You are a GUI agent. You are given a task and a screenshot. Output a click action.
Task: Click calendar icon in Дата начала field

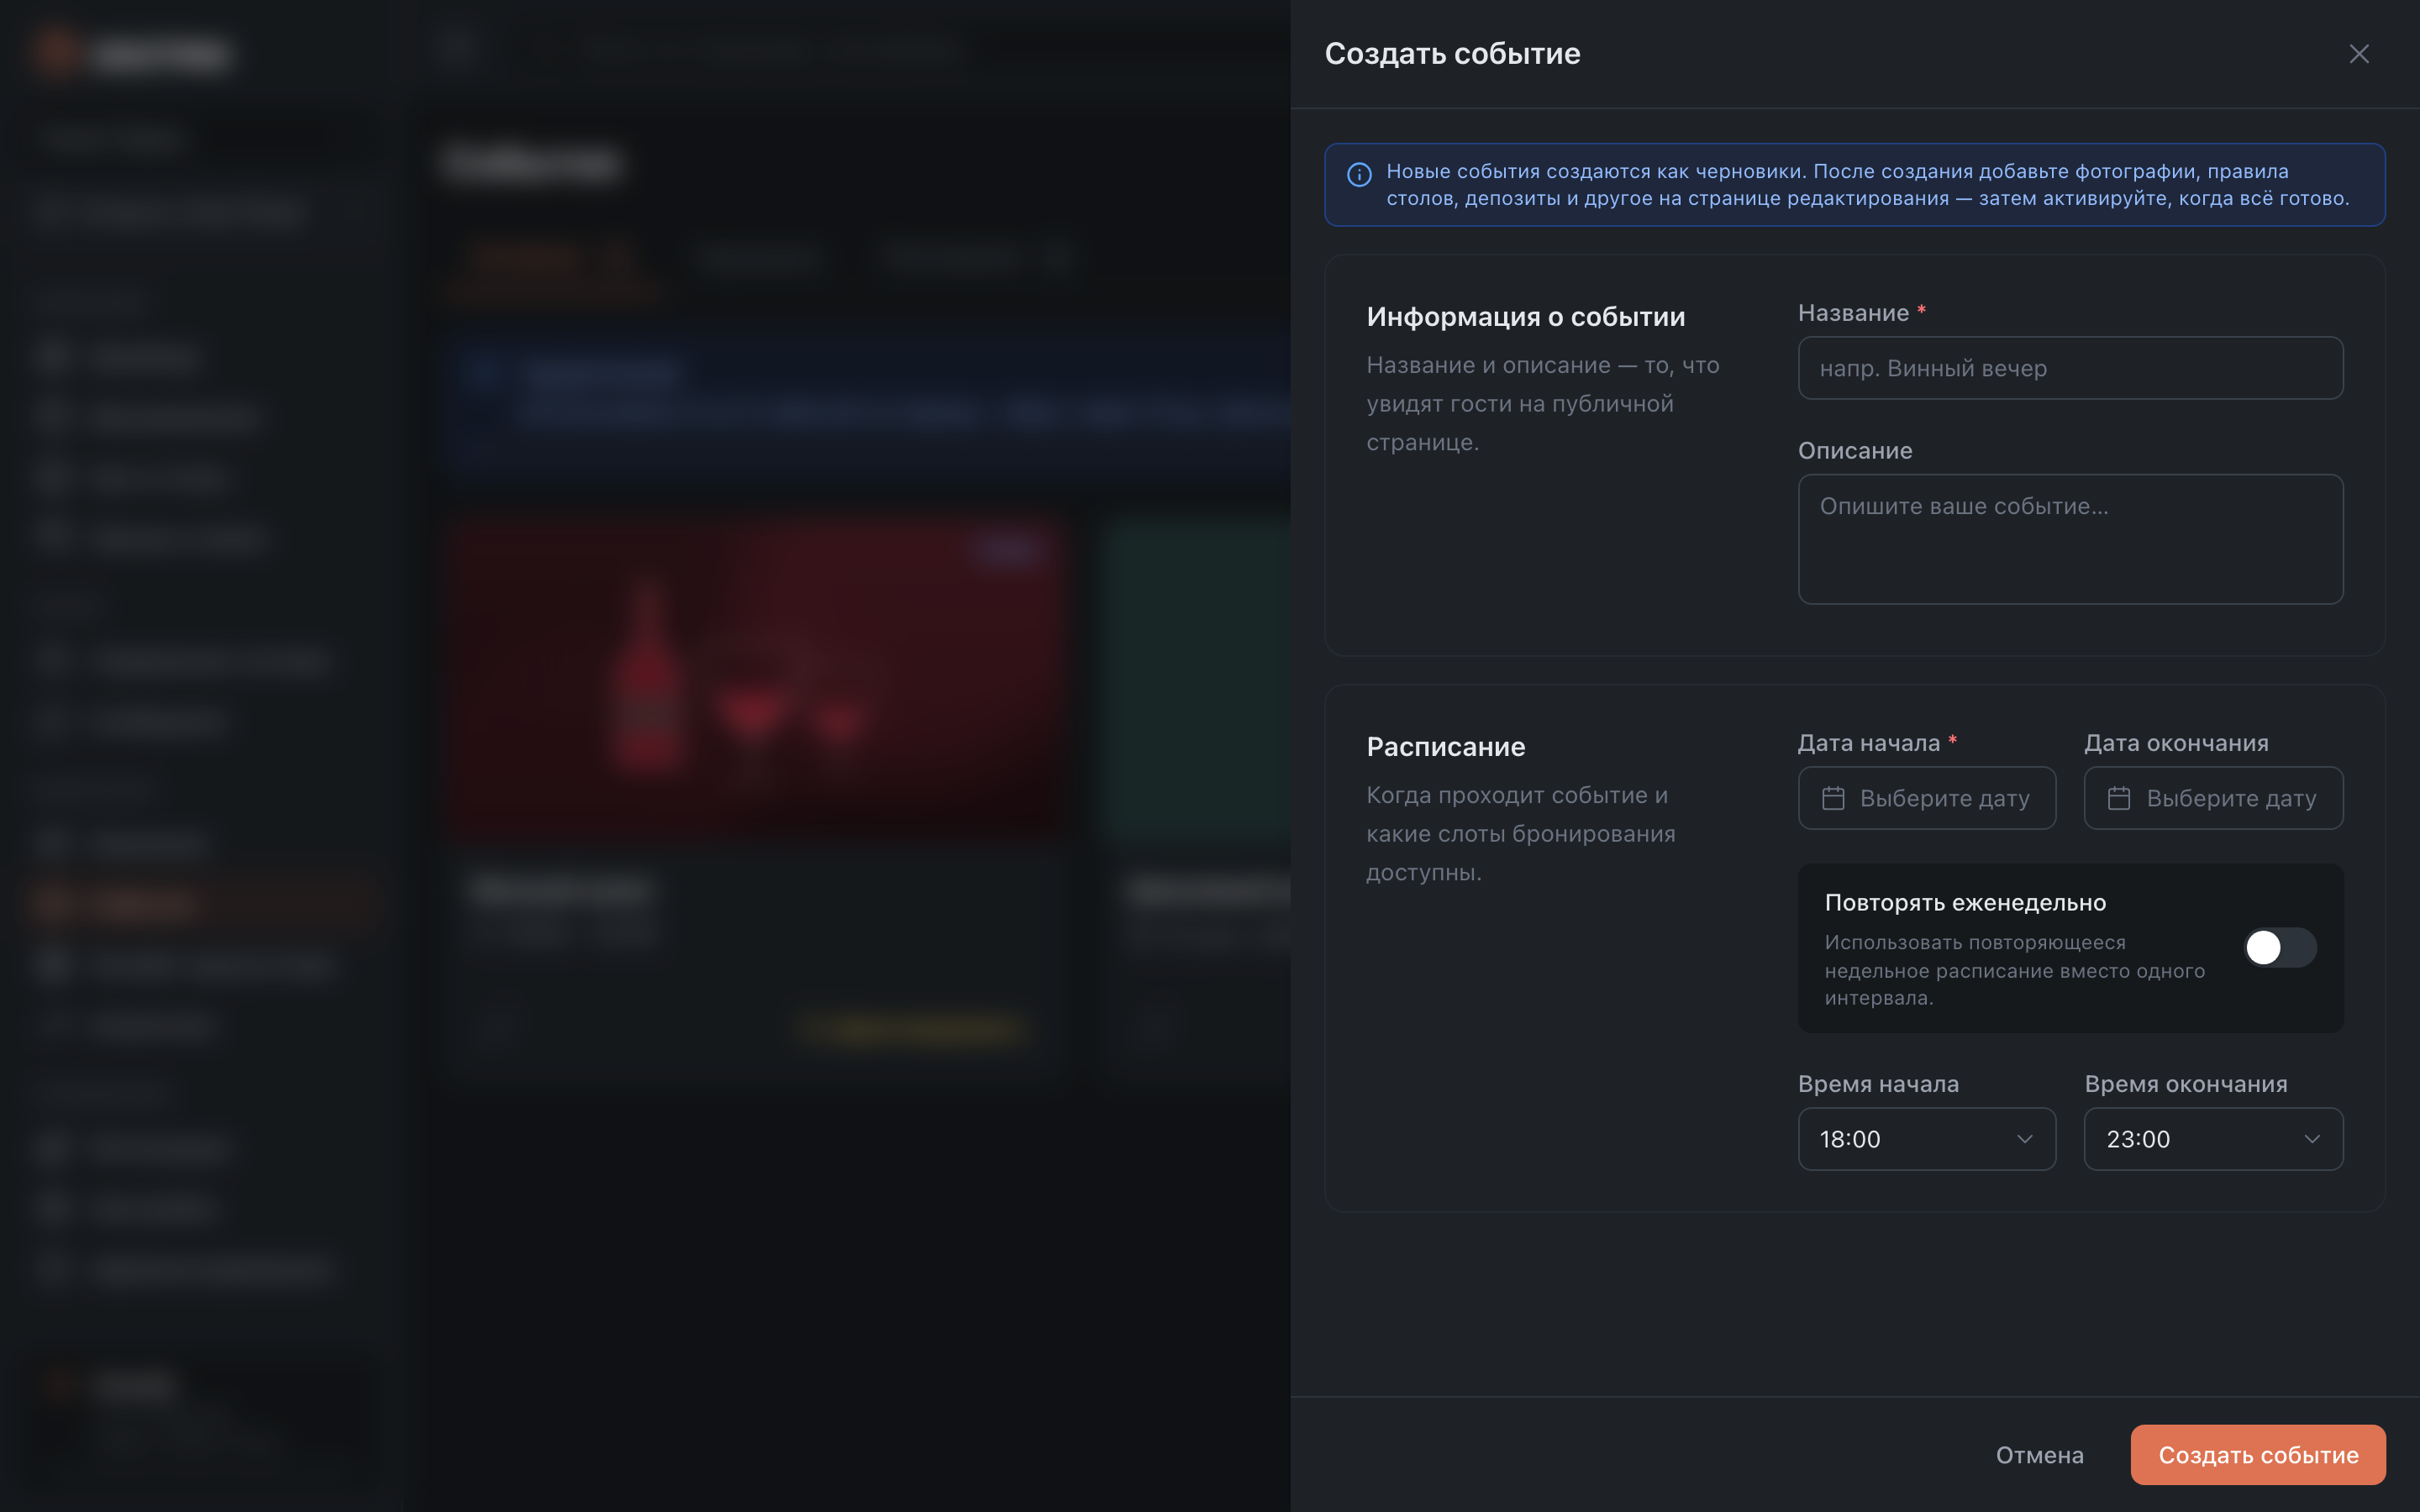[1832, 798]
